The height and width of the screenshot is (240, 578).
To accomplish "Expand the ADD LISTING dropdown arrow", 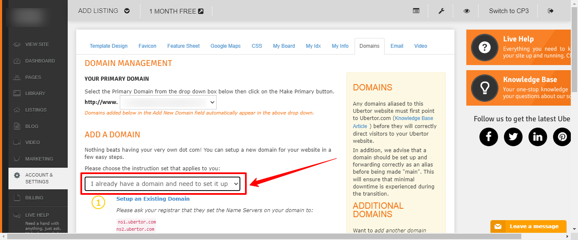I will tap(127, 11).
